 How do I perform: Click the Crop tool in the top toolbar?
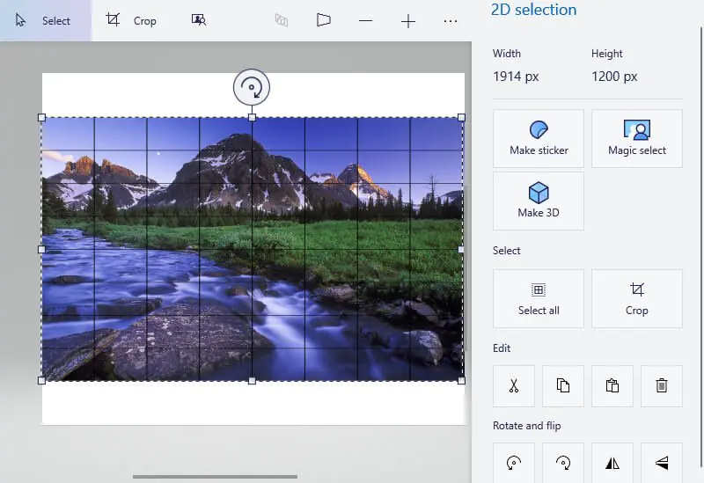131,20
